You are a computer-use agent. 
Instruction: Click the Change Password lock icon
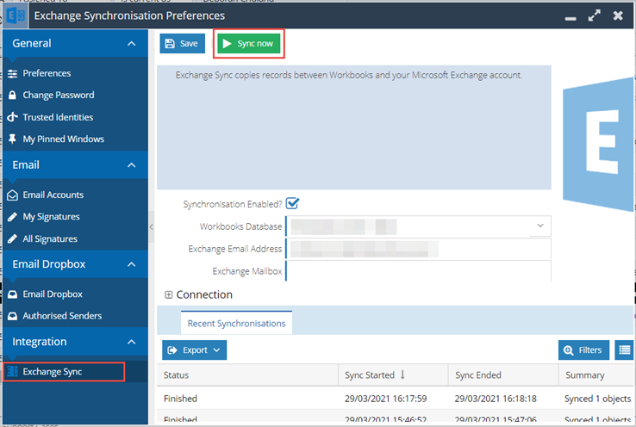13,96
